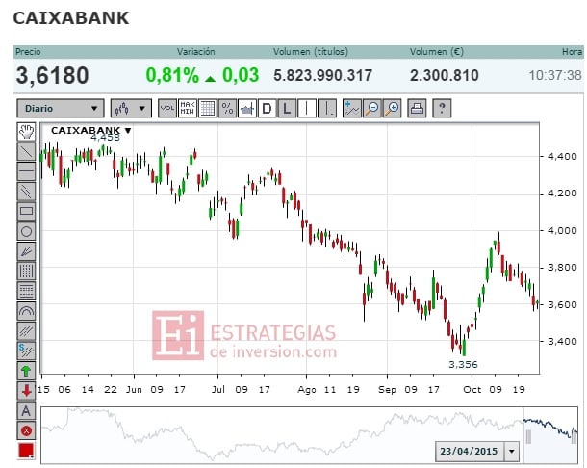This screenshot has height=468, width=587.
Task: Click the Volumen (títulos) column header
Action: 311,52
